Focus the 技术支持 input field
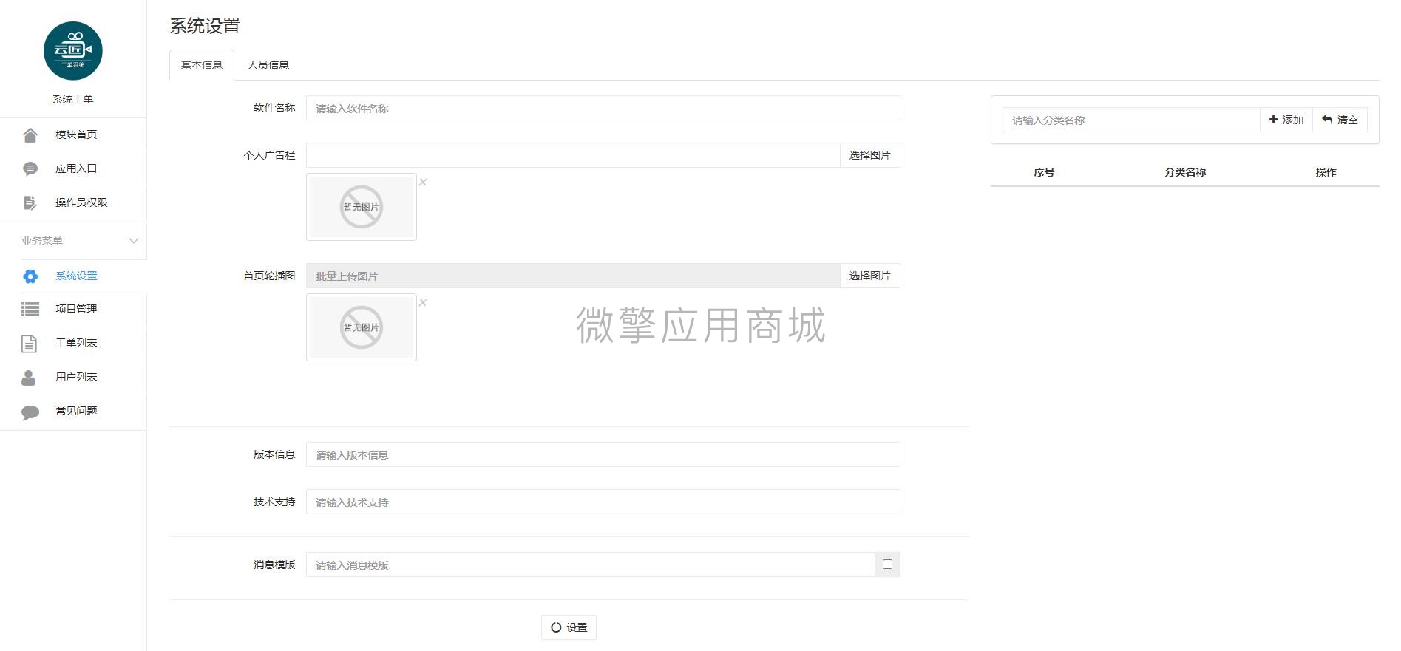This screenshot has height=651, width=1401. coord(603,502)
